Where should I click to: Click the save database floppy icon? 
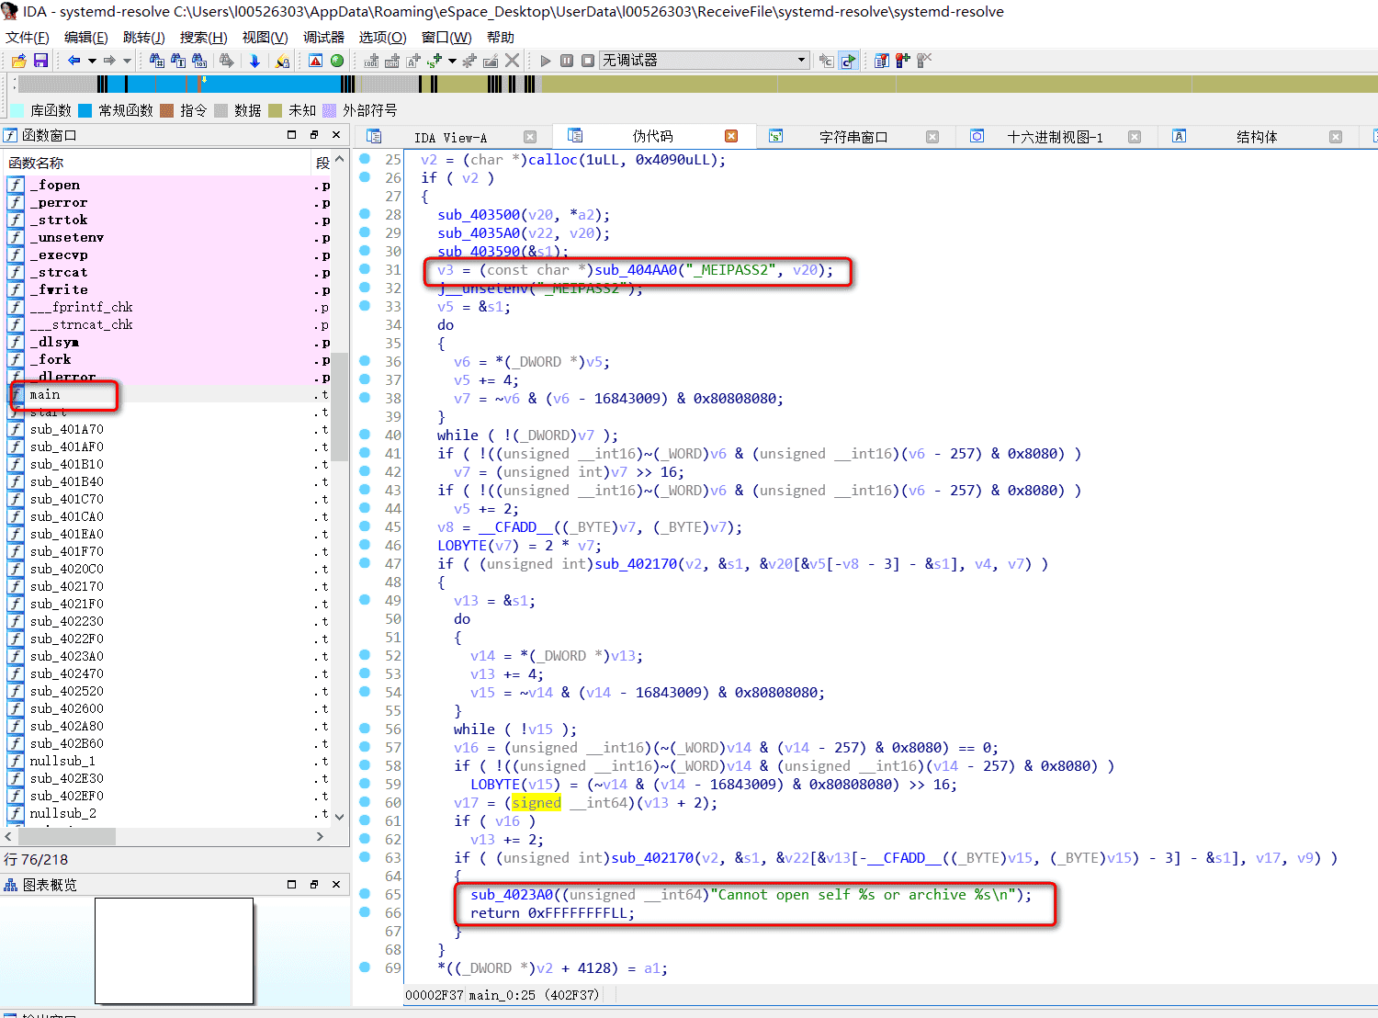coord(40,61)
